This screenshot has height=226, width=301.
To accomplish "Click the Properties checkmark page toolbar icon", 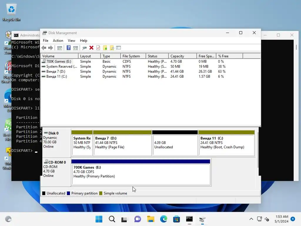I will (x=98, y=48).
